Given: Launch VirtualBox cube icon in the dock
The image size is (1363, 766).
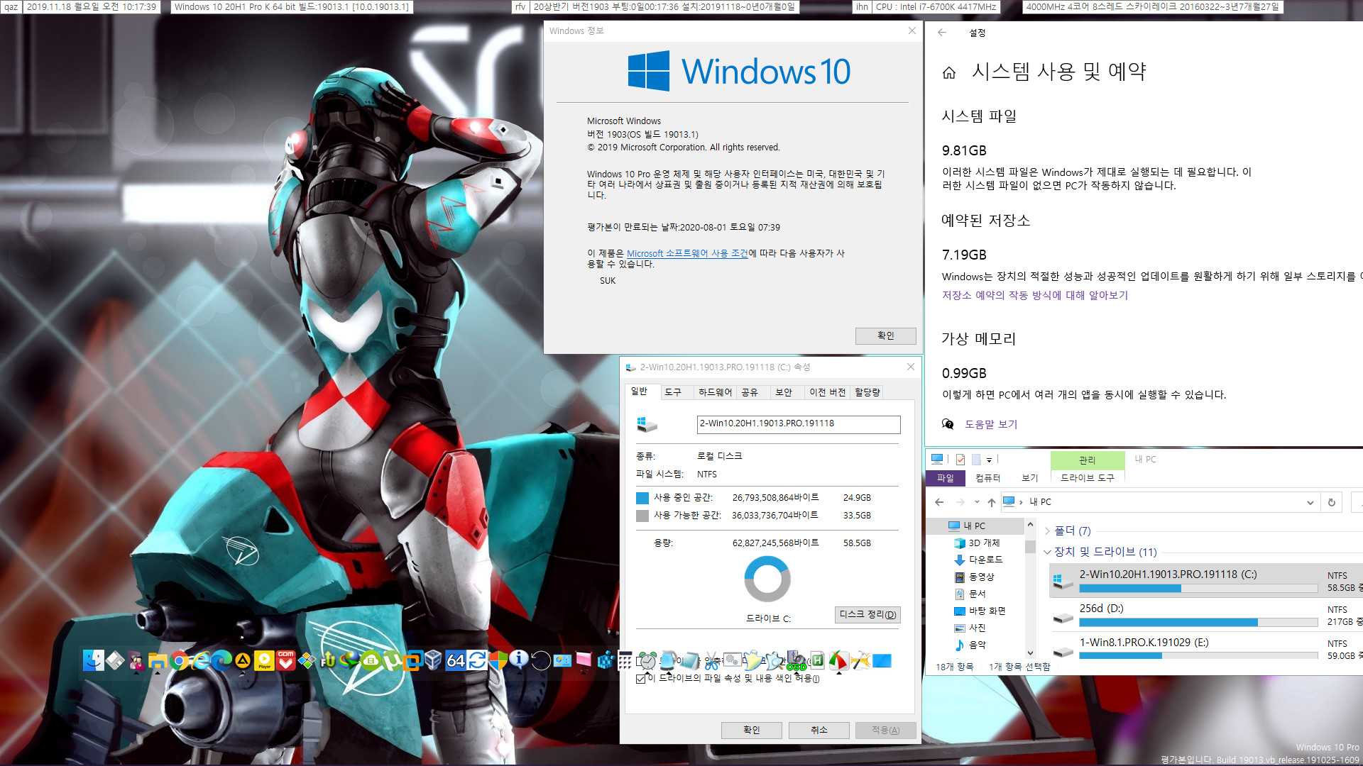Looking at the screenshot, I should [x=433, y=660].
